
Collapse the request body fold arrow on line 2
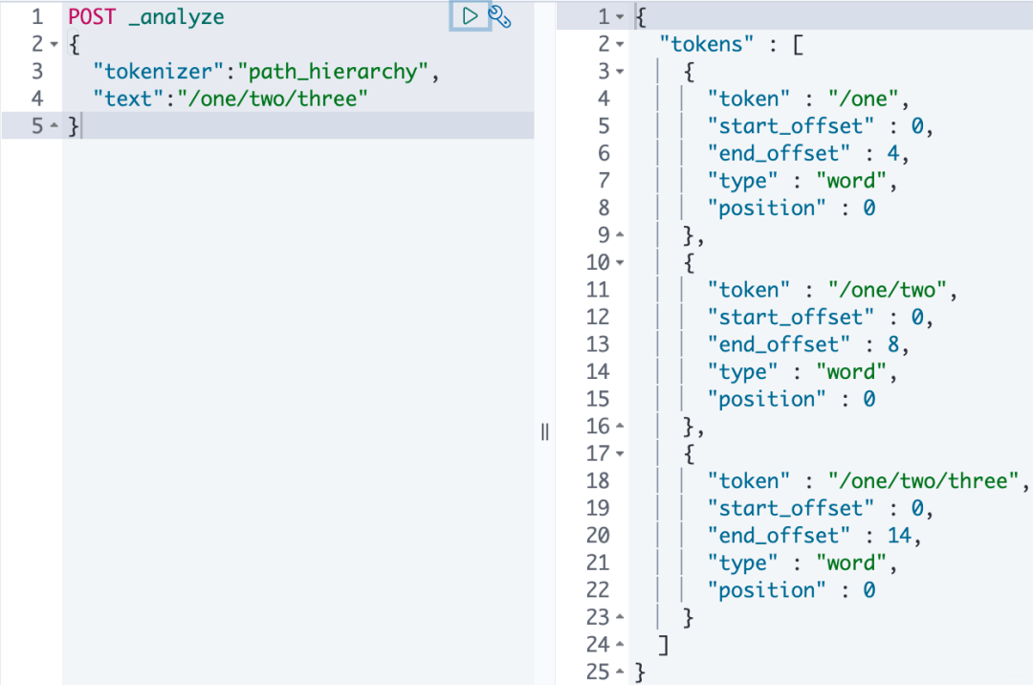click(54, 44)
